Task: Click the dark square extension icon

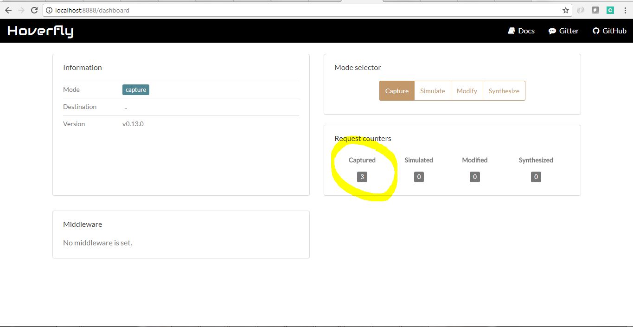Action: [595, 10]
